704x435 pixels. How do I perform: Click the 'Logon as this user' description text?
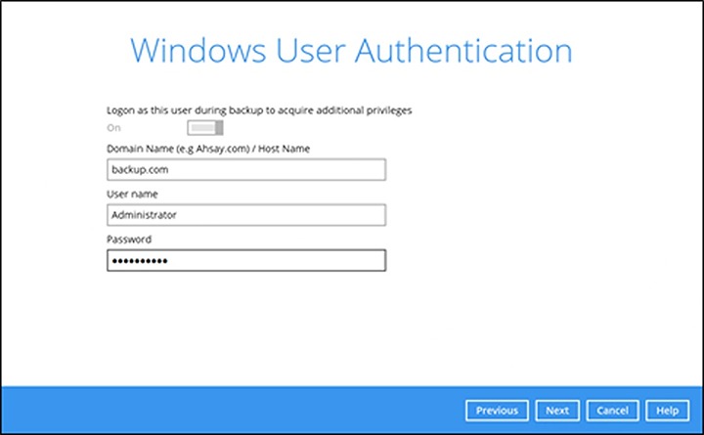(x=258, y=110)
